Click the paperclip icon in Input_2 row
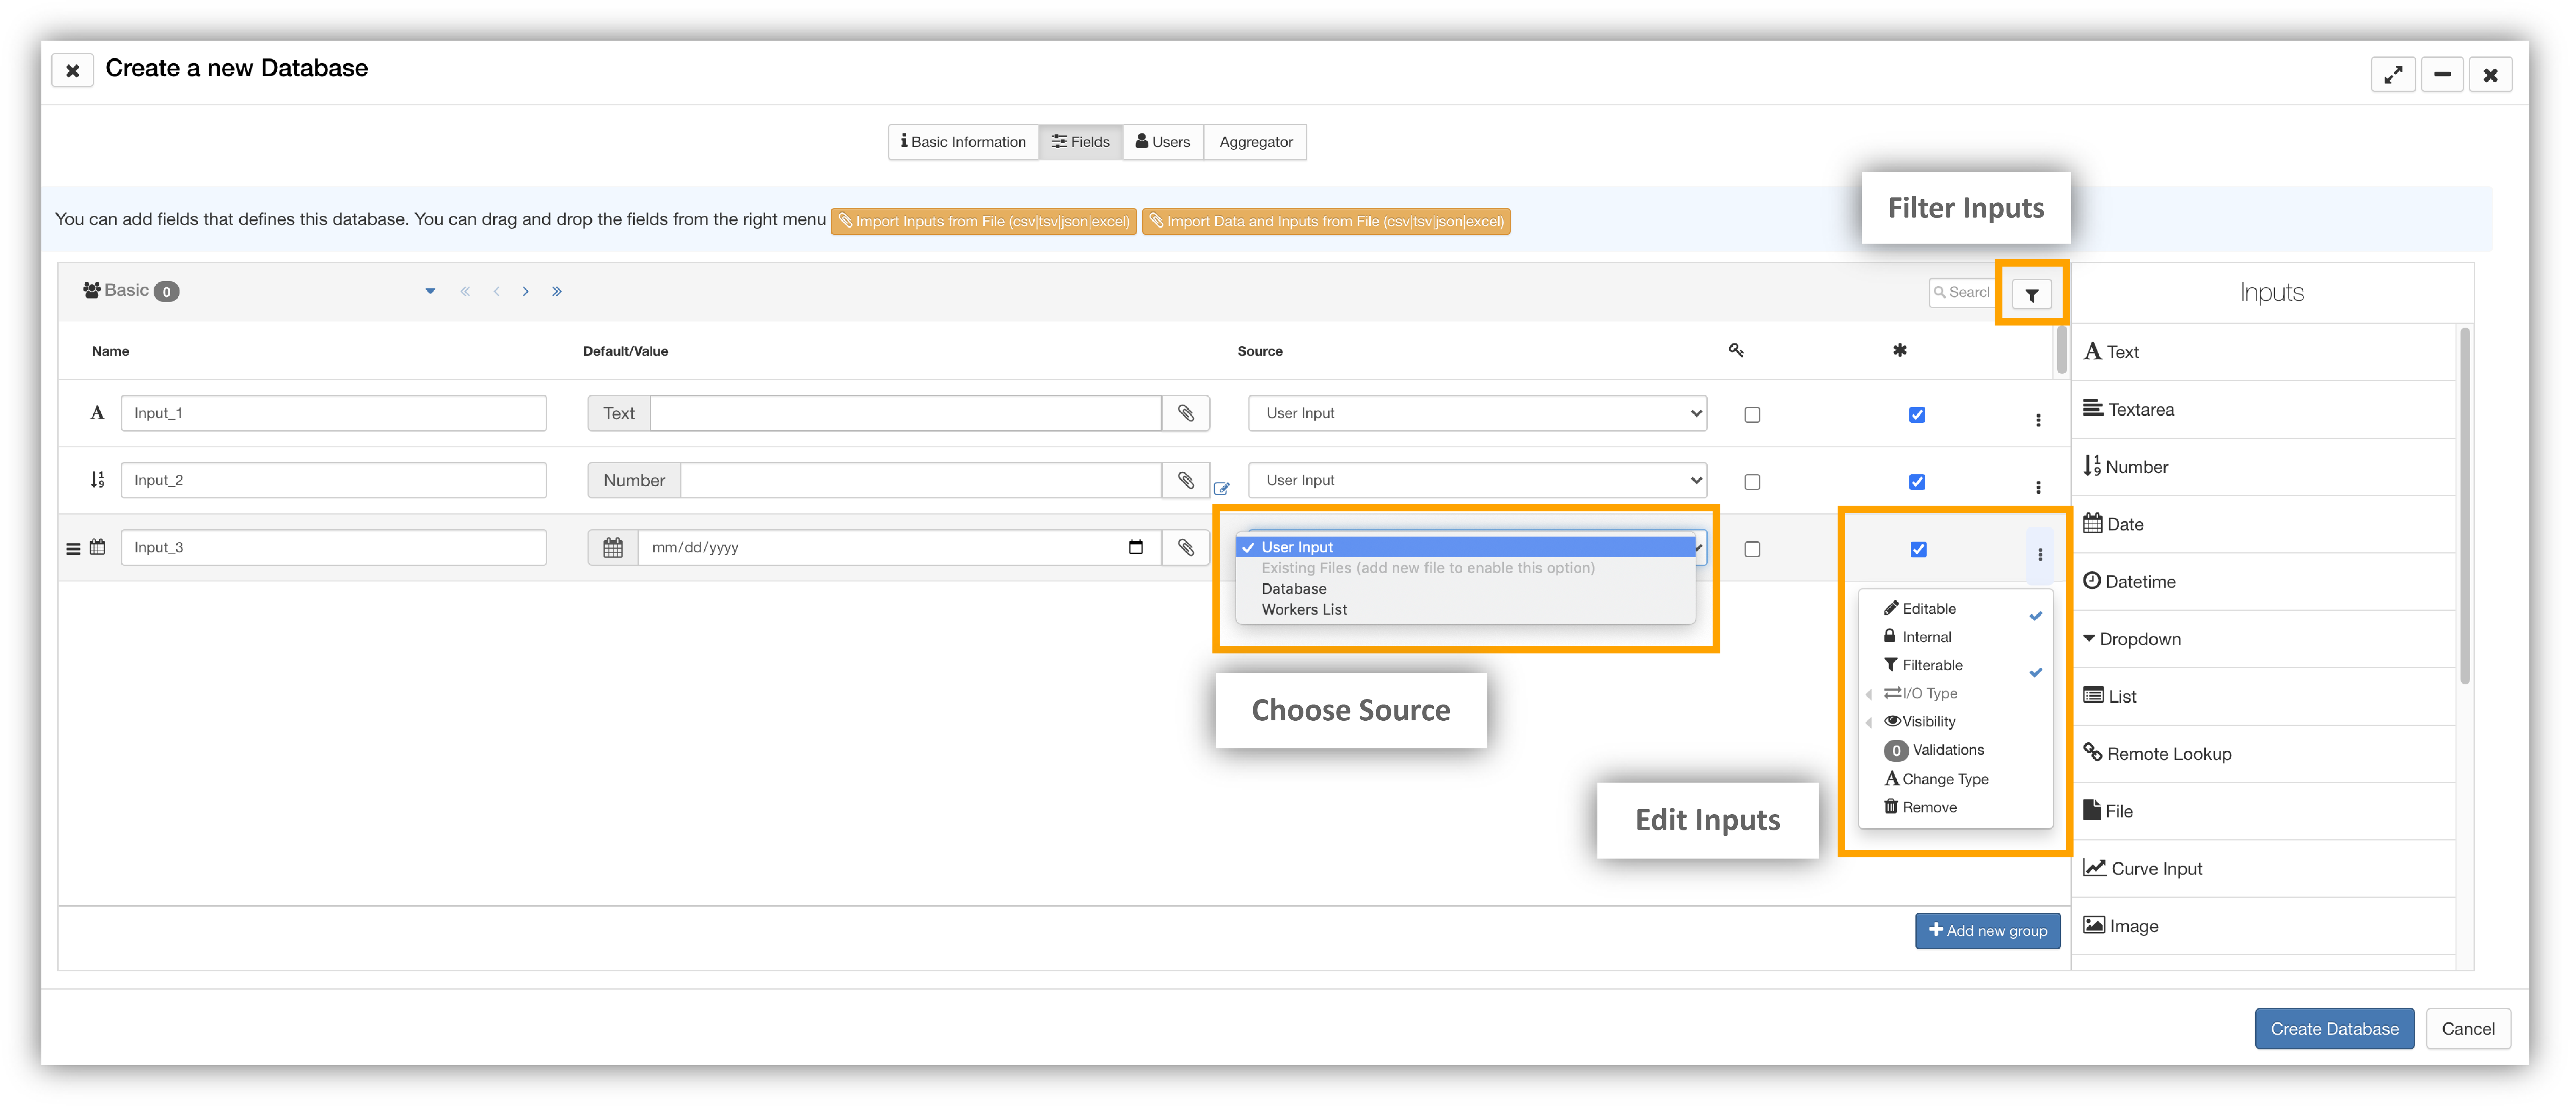This screenshot has width=2576, height=1117. (1186, 480)
